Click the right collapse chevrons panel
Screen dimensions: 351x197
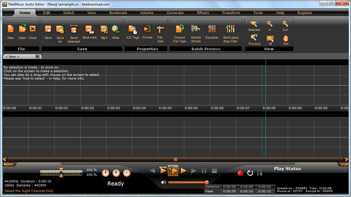click(x=344, y=164)
